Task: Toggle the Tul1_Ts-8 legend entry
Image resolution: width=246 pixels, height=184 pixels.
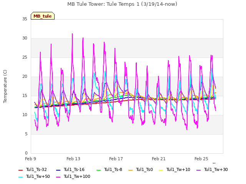Action: (109, 170)
